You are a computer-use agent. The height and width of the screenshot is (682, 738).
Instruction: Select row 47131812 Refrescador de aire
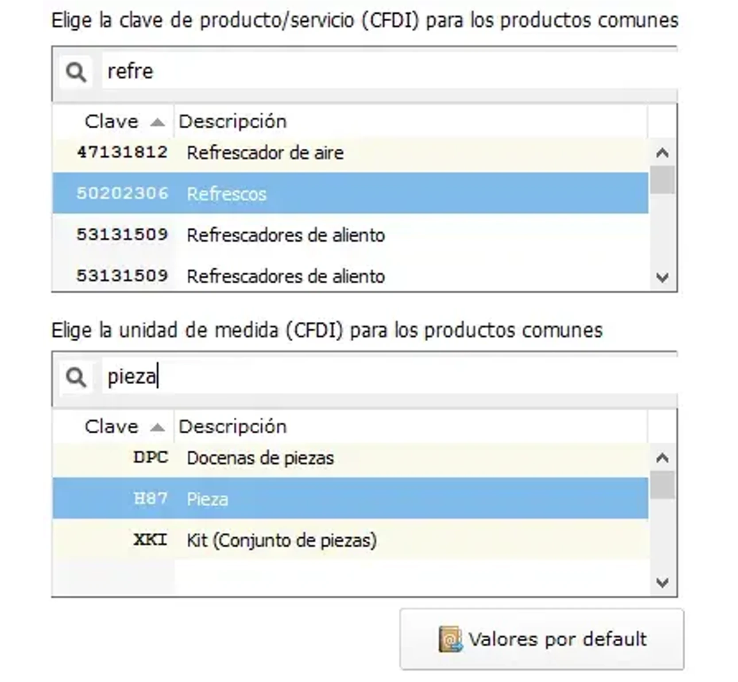[x=266, y=152]
